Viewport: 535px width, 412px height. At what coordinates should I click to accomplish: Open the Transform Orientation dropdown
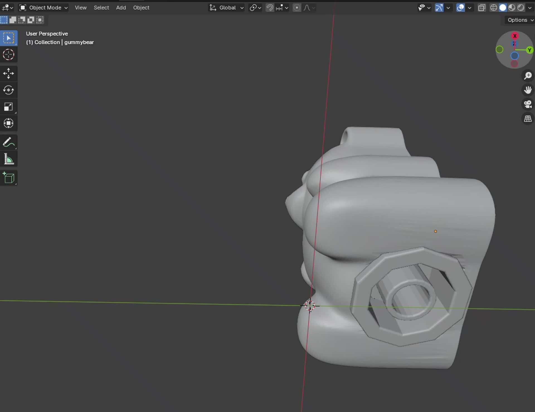click(x=226, y=8)
